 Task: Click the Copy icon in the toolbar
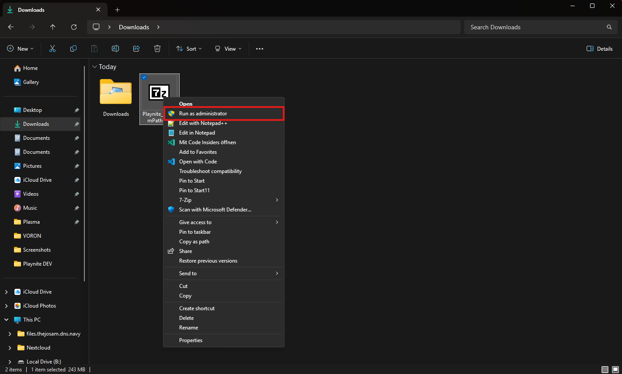point(73,48)
